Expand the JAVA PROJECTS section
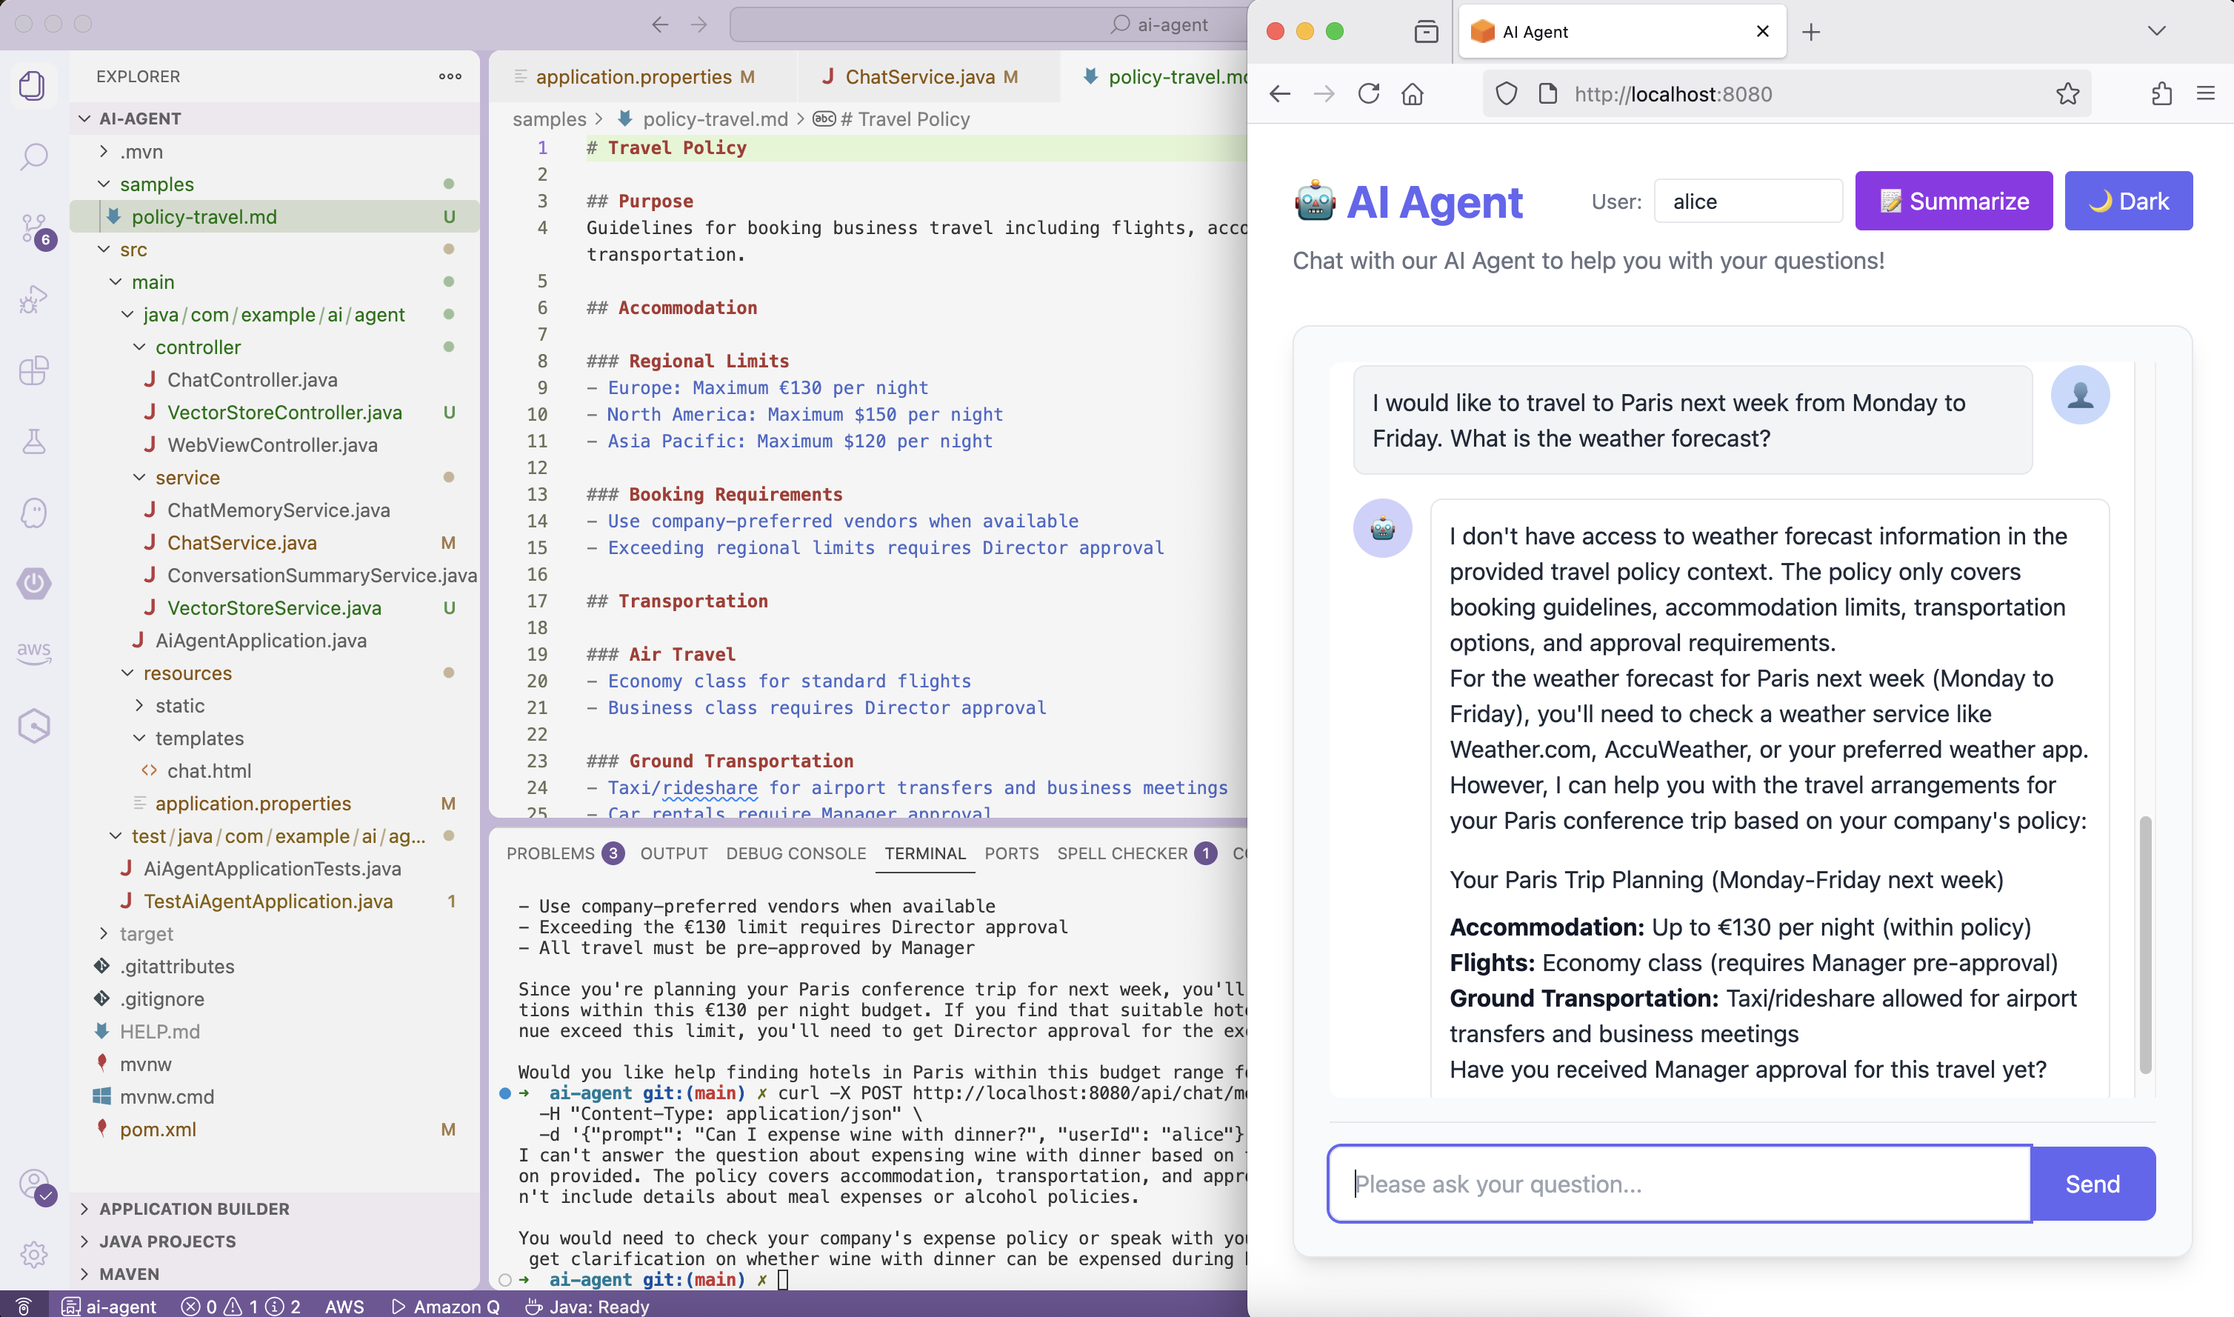2234x1317 pixels. click(167, 1241)
